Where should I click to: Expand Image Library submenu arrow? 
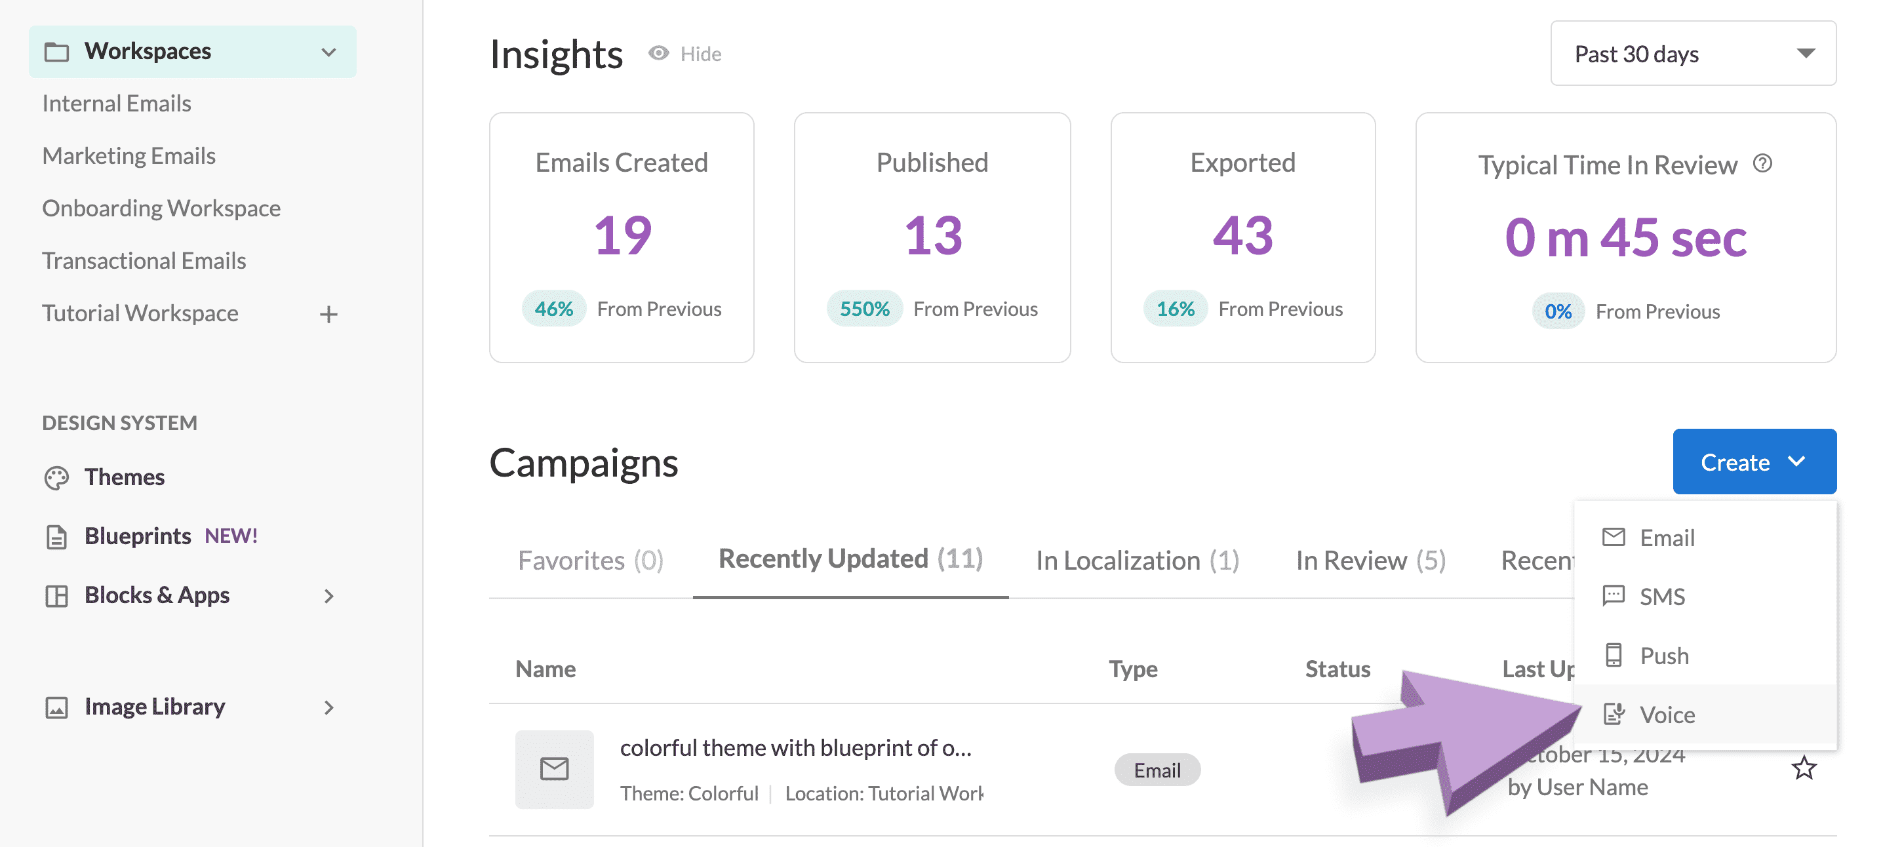(x=328, y=707)
